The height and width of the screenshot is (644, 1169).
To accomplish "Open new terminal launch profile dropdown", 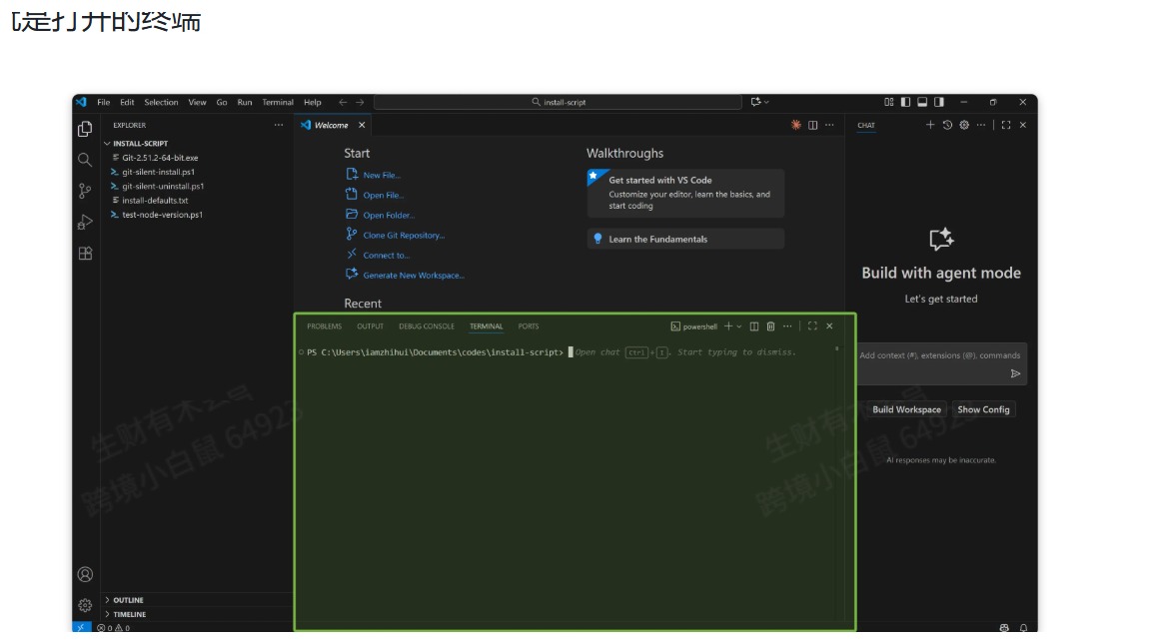I will coord(739,326).
